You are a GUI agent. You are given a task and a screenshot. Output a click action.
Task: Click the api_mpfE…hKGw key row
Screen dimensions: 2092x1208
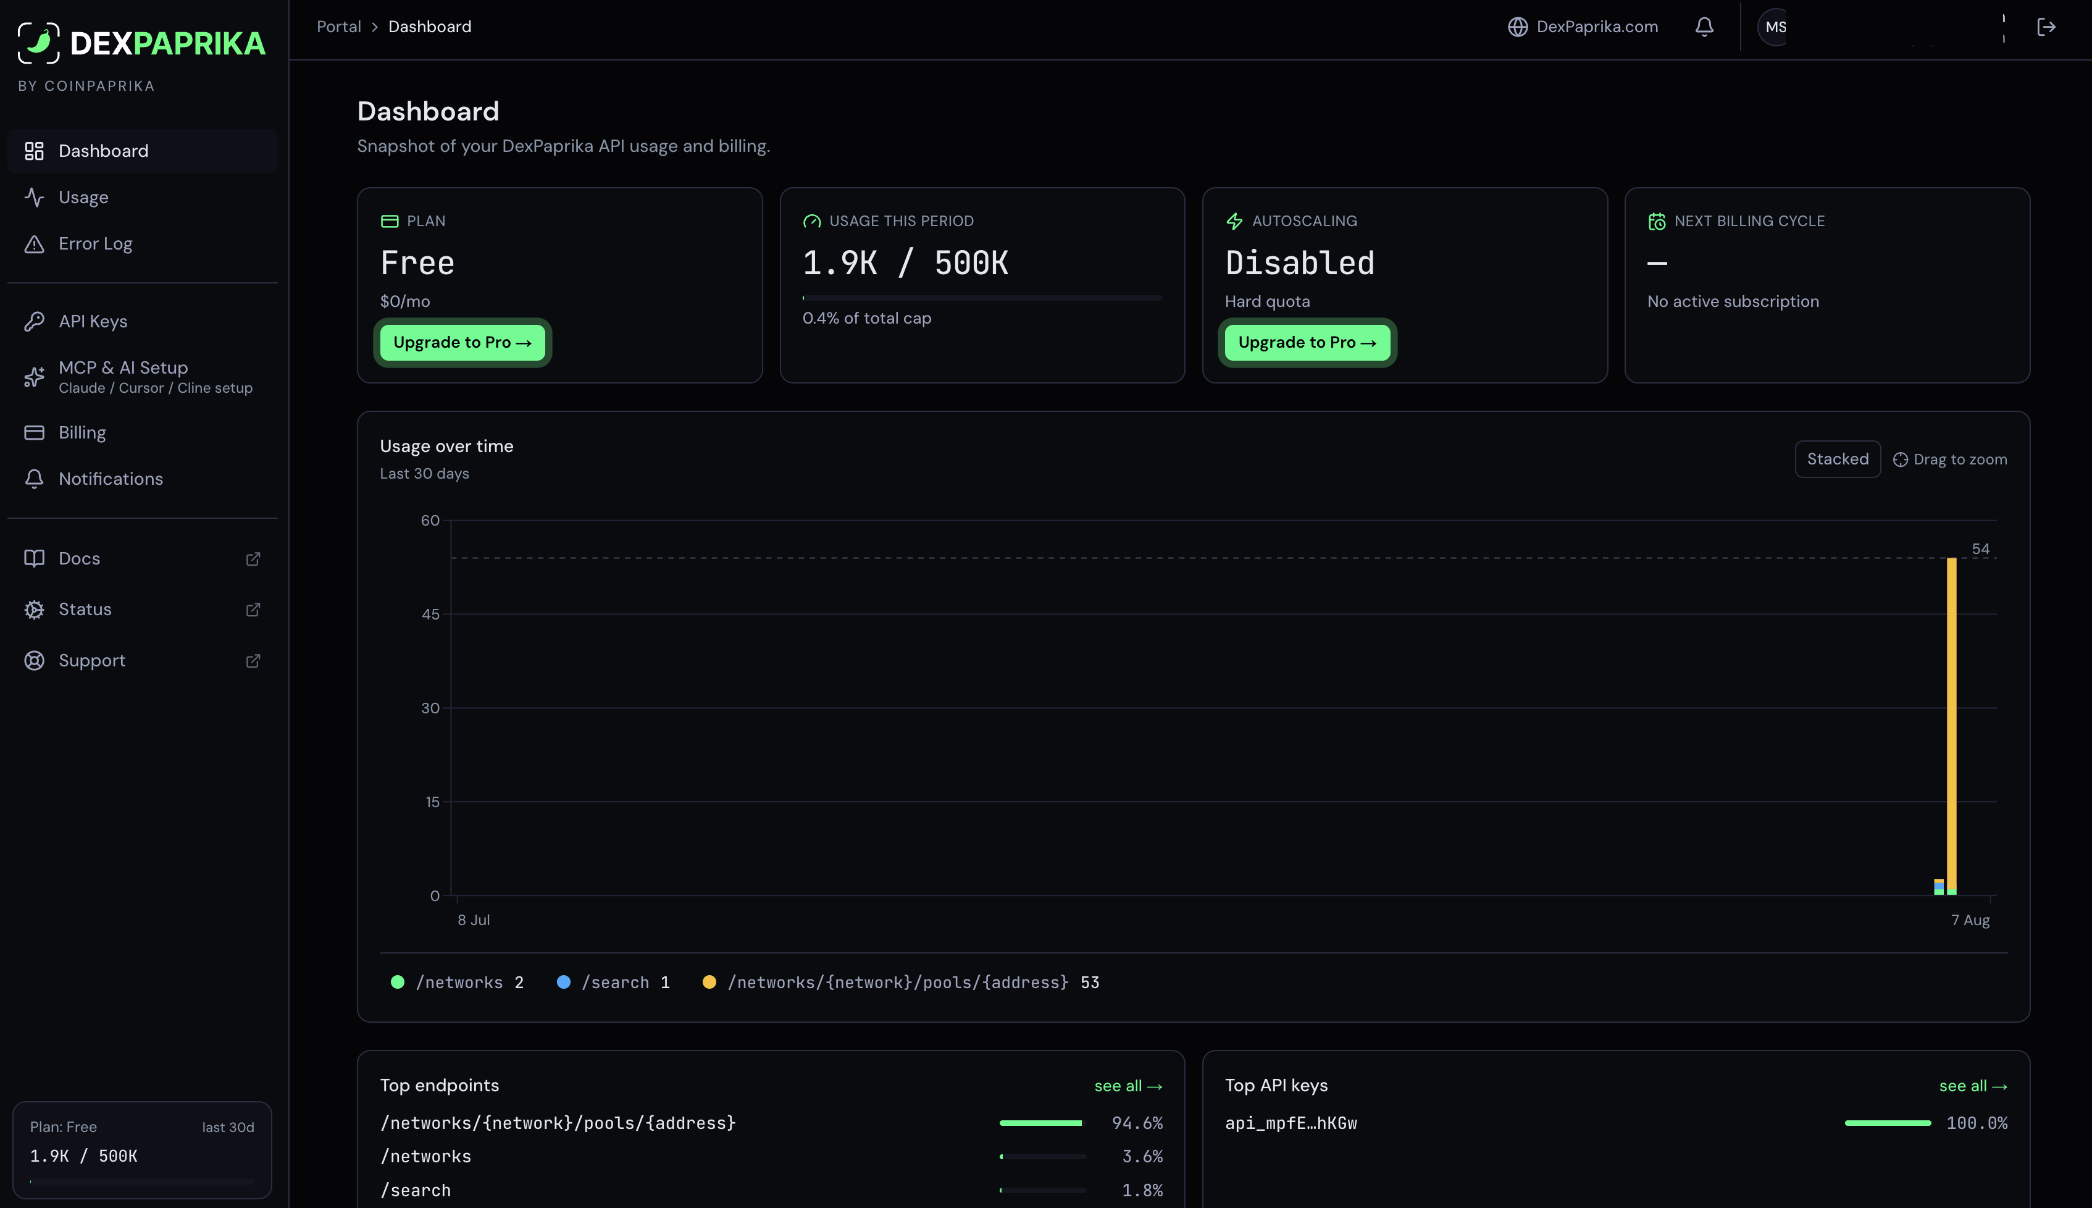1616,1123
